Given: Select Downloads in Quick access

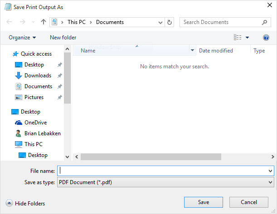Looking at the screenshot, I should click(38, 76).
